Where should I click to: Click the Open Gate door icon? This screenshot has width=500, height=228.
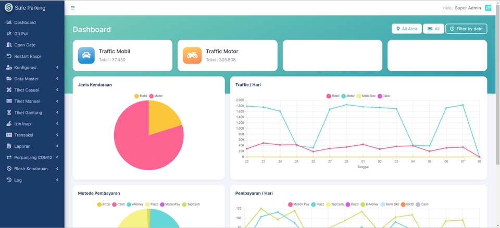pos(9,45)
